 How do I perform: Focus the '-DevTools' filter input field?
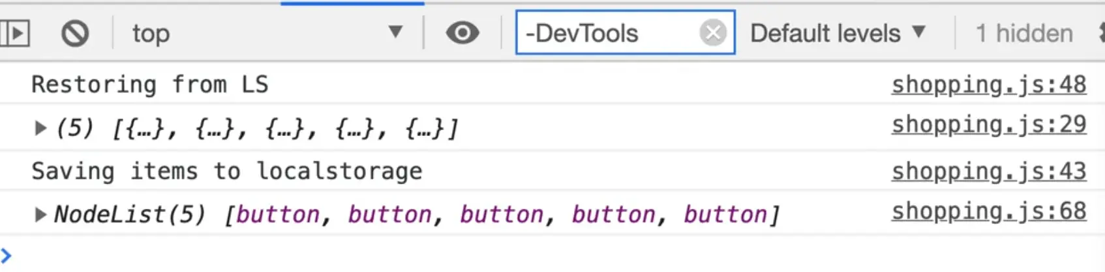point(607,33)
